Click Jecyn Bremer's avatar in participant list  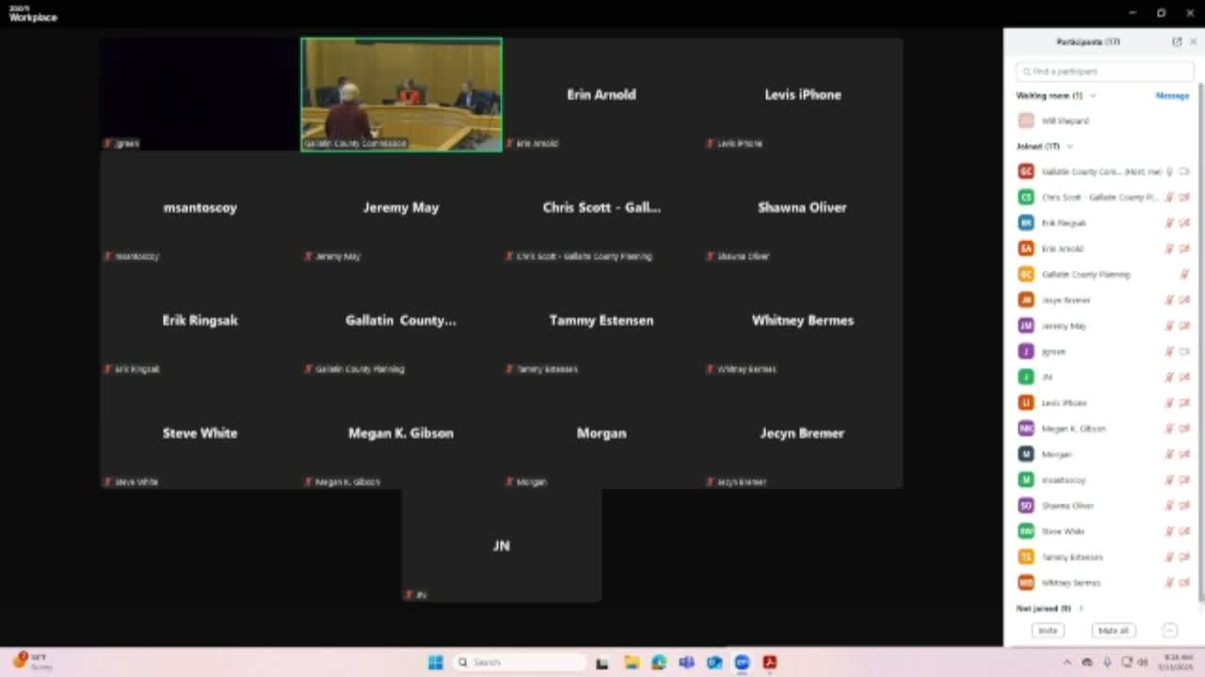(1026, 300)
